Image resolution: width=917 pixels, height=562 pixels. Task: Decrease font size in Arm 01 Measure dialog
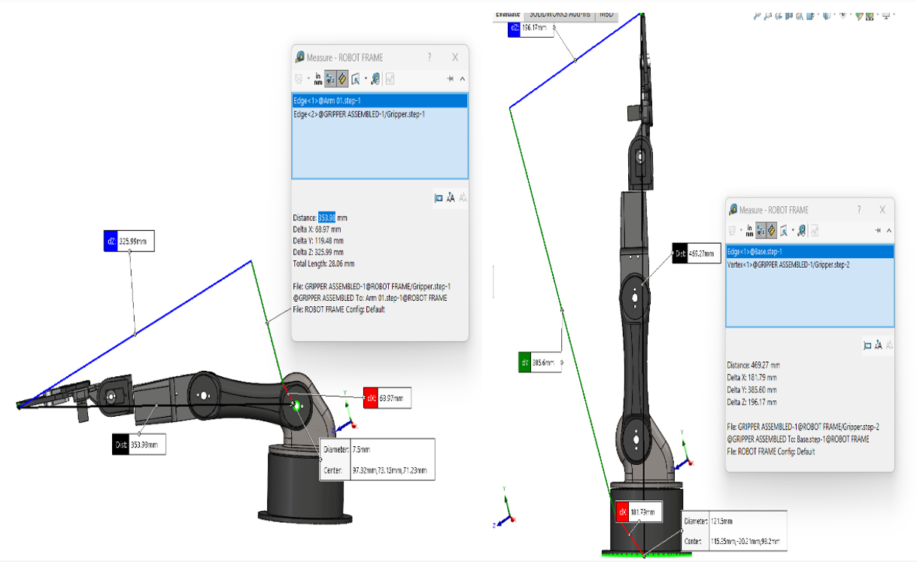pos(463,198)
